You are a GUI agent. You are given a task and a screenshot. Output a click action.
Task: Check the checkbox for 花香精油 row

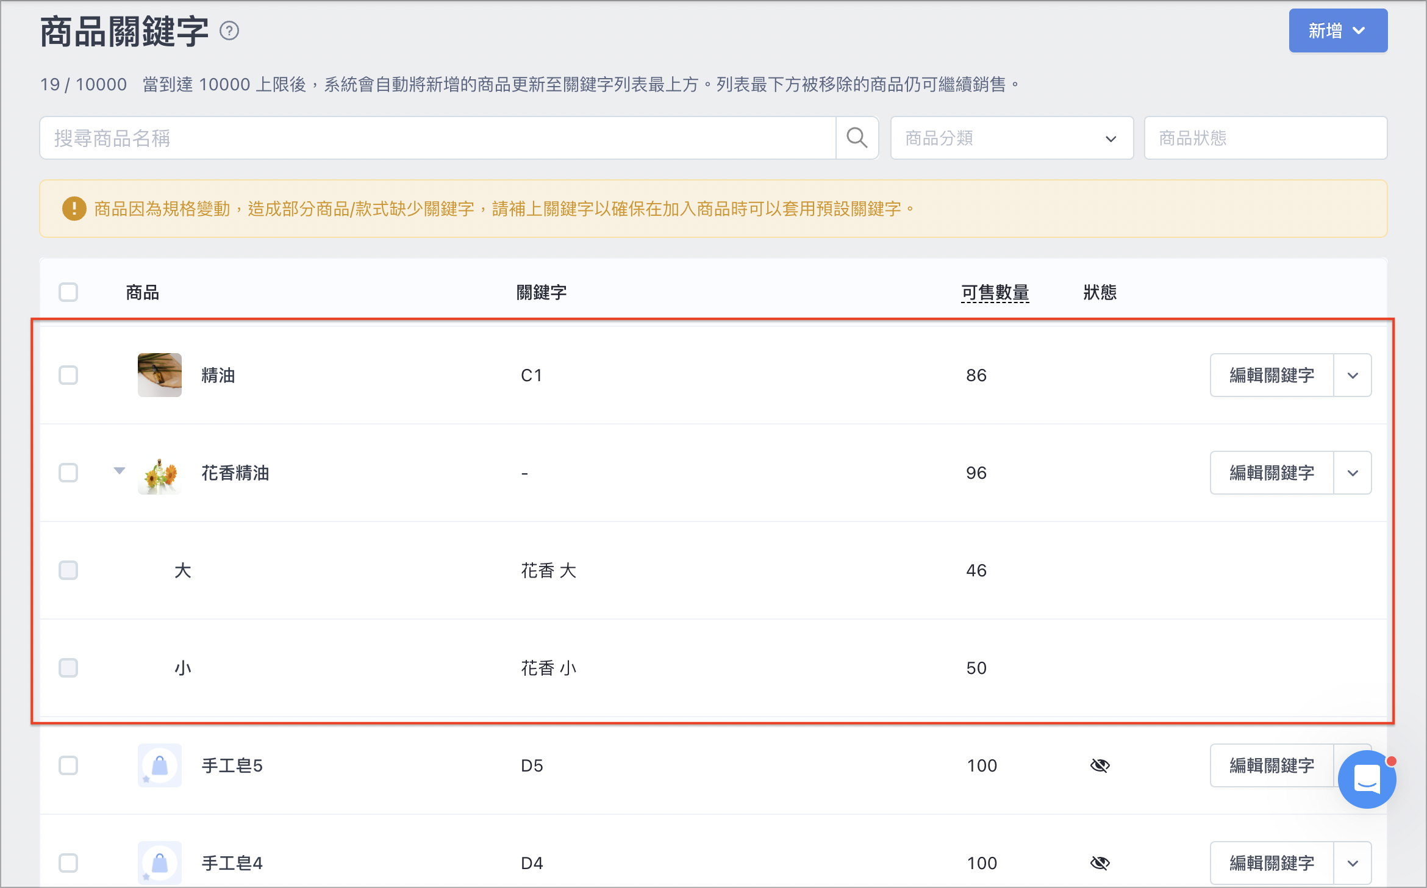[68, 473]
